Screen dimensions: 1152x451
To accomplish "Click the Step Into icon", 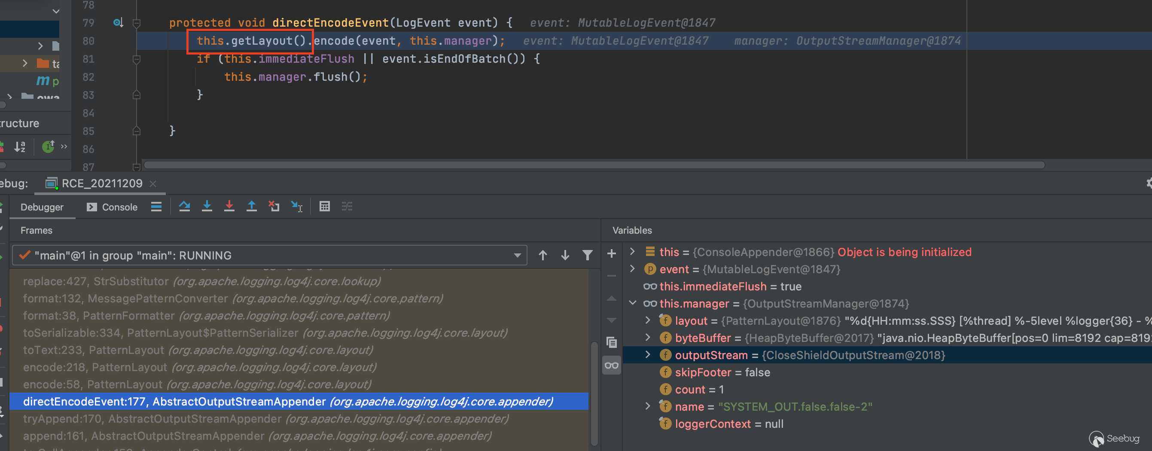I will point(207,206).
